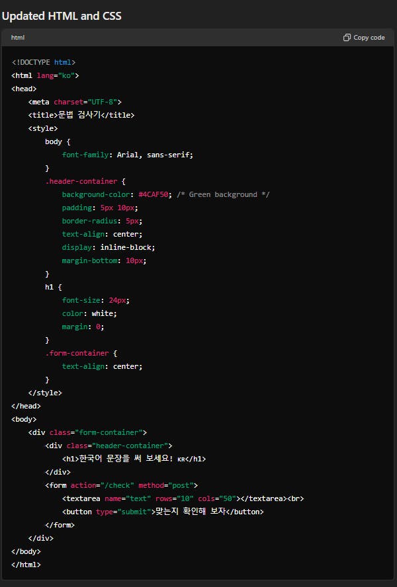Click the opening <style> tag
Image resolution: width=397 pixels, height=587 pixels.
[x=43, y=128]
